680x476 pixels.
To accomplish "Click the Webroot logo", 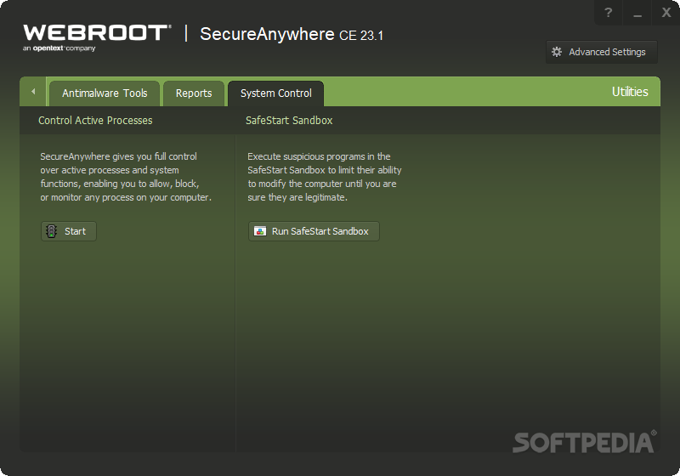I will [97, 37].
